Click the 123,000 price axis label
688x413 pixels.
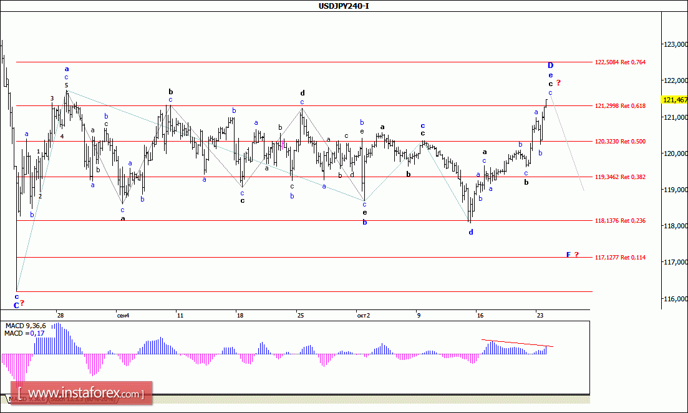click(676, 45)
